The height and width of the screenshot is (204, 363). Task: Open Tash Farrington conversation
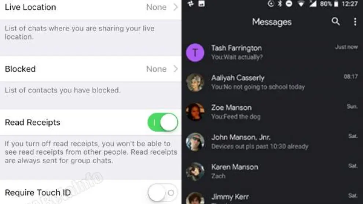[x=272, y=52]
